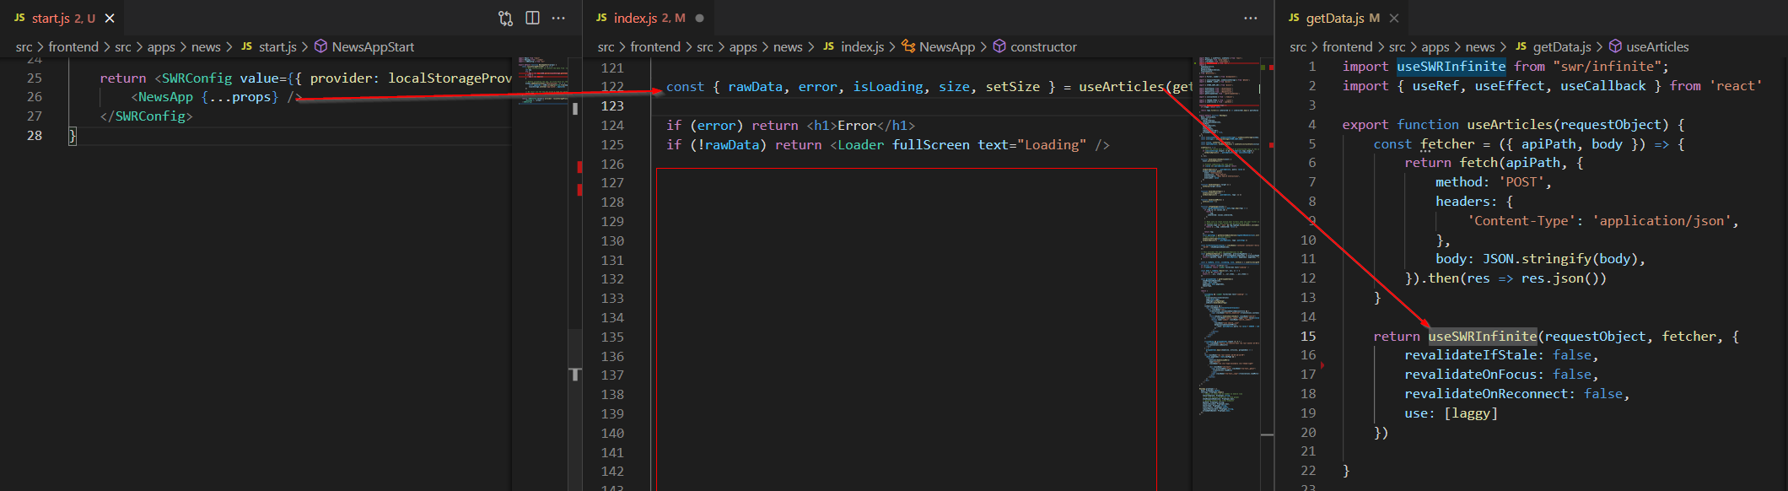Select line 15 number in getData.js
The image size is (1788, 491).
pyautogui.click(x=1308, y=336)
